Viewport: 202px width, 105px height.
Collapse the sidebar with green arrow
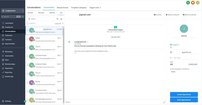[x=25, y=101]
